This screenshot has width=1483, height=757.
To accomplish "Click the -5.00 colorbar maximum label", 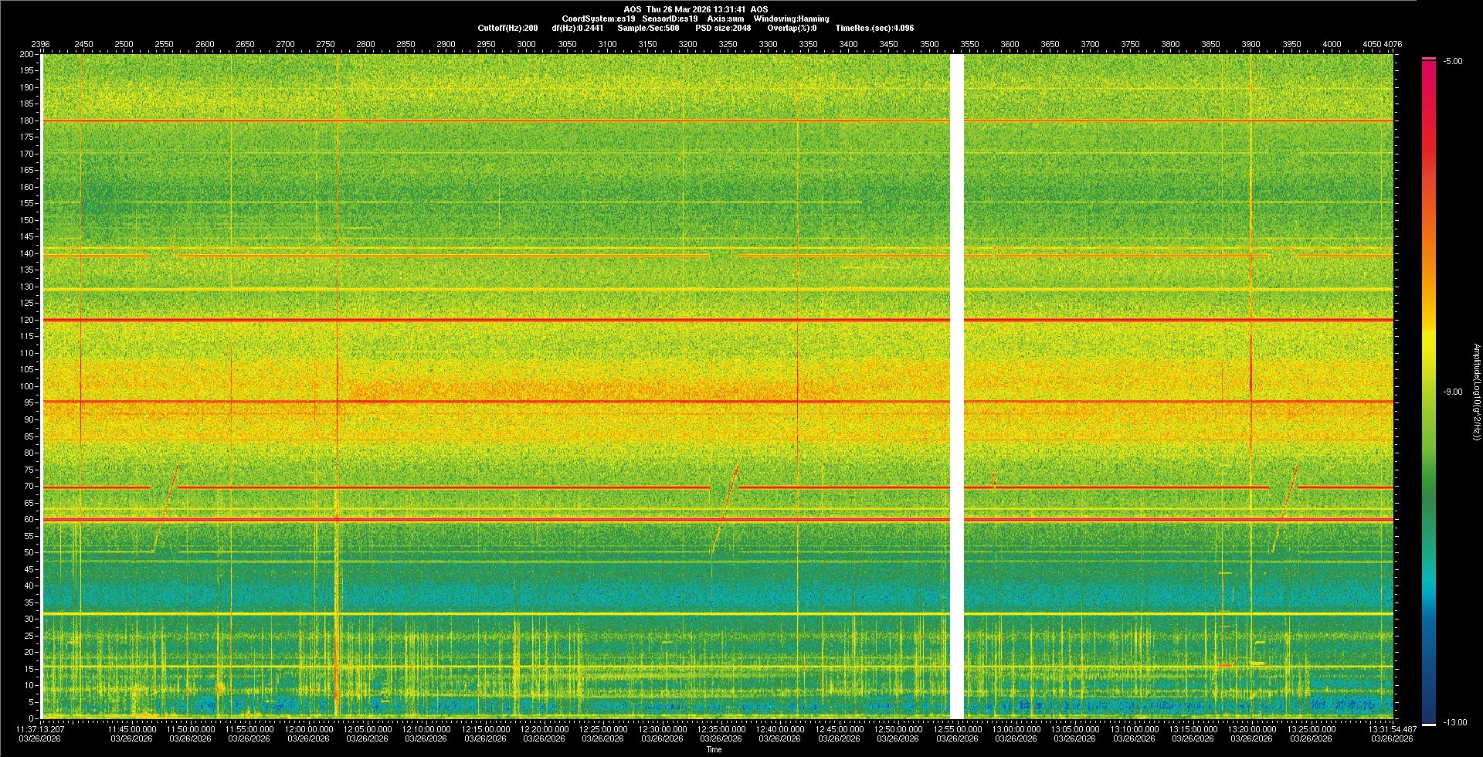I will click(1452, 61).
